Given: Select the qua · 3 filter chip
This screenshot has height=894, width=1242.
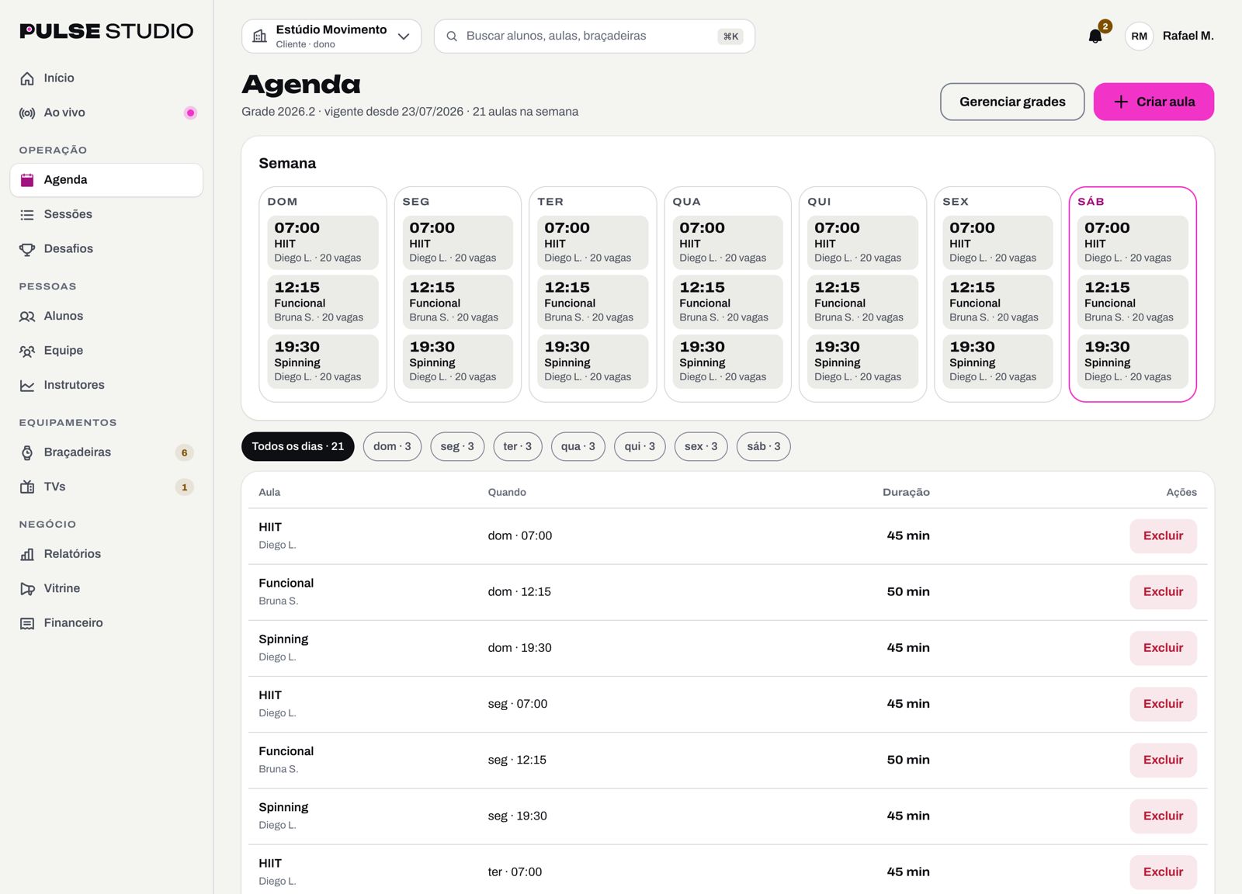Looking at the screenshot, I should [578, 446].
